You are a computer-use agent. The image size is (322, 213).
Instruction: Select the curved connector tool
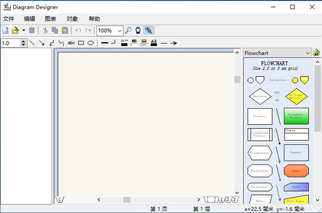click(61, 43)
